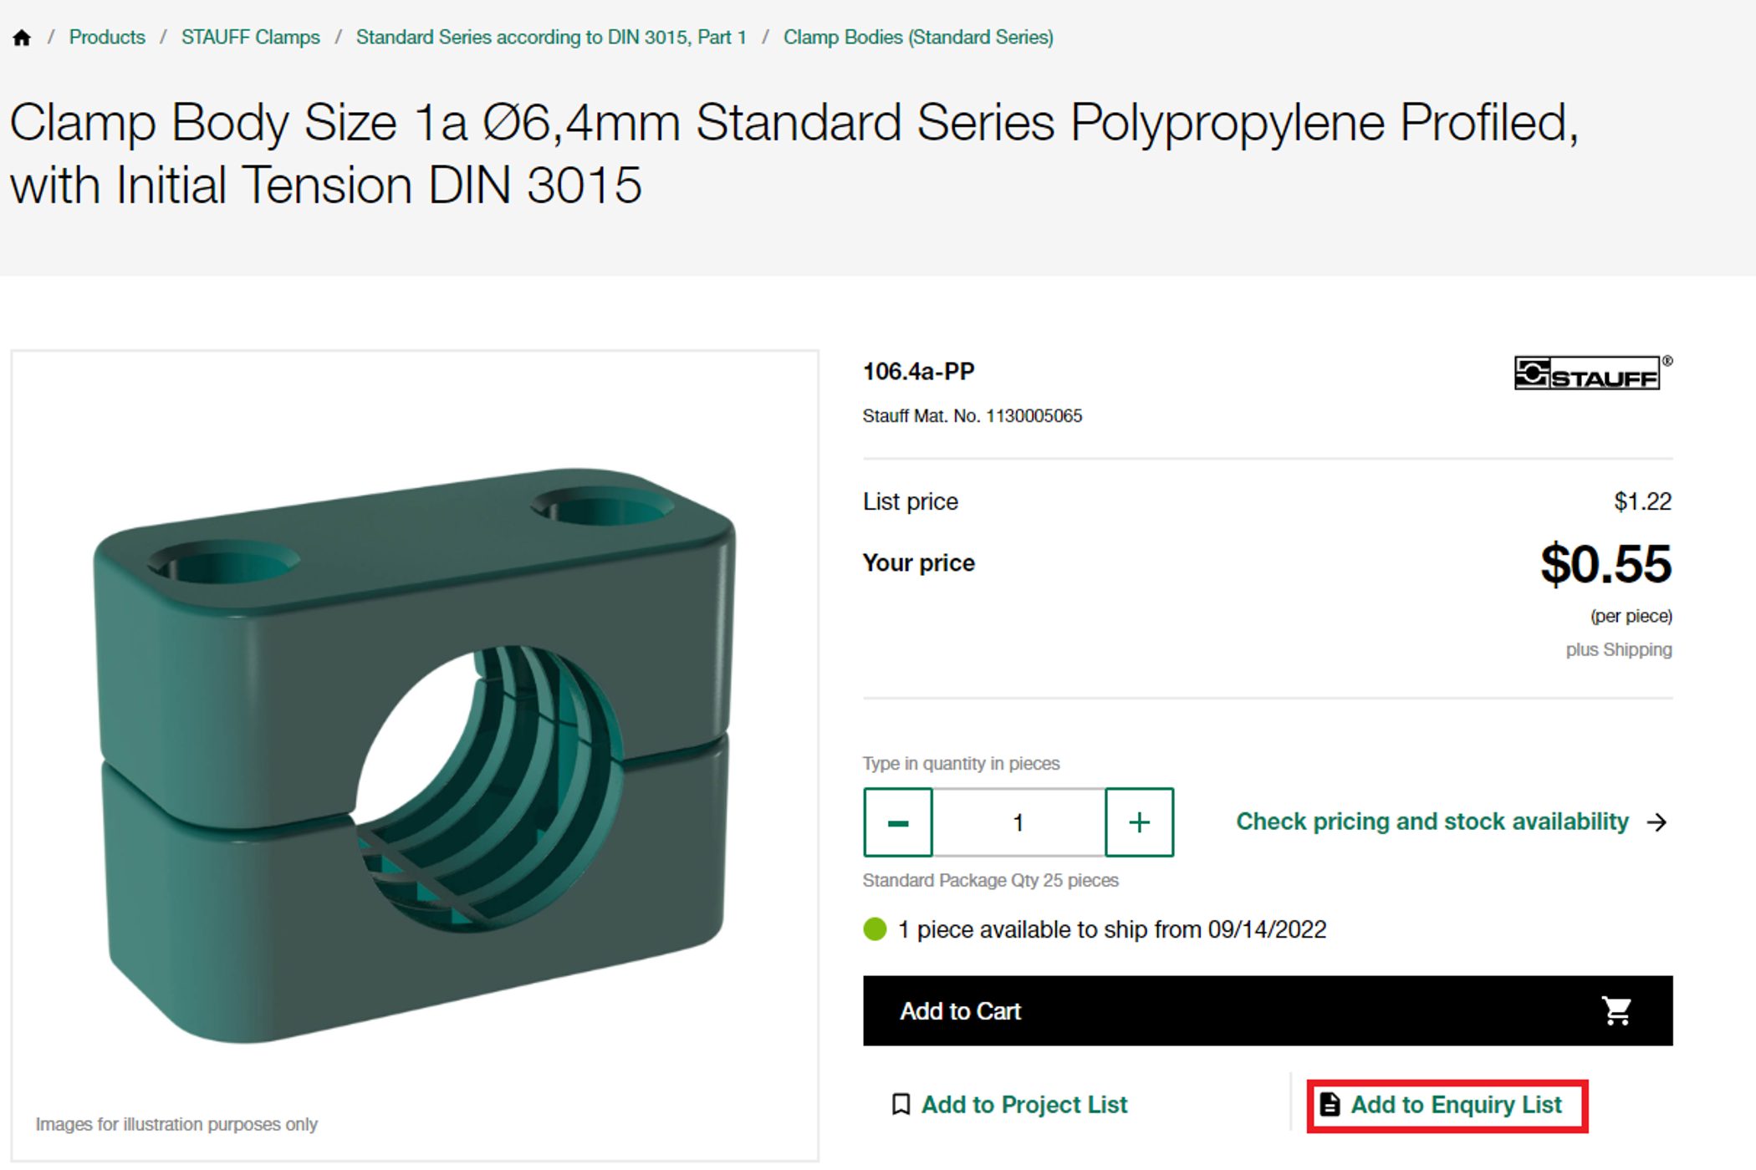The width and height of the screenshot is (1756, 1170).
Task: Click the home icon in breadcrumb
Action: tap(22, 38)
